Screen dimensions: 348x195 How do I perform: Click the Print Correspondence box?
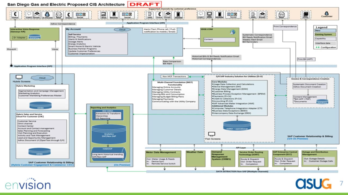tap(285, 27)
